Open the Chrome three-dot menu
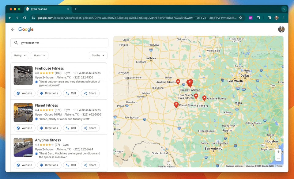294x179 pixels. point(284,18)
